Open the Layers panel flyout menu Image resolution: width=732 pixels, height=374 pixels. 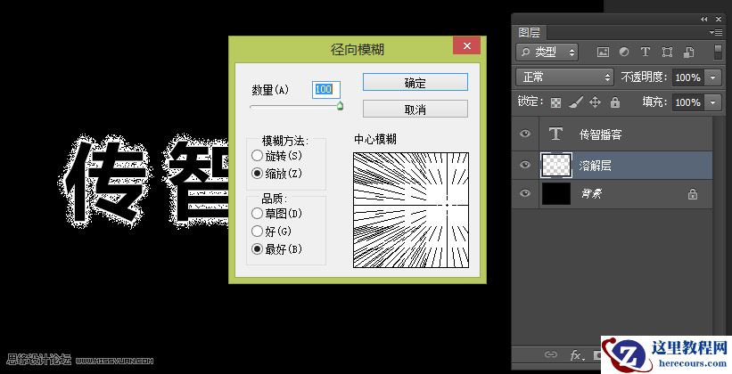tap(716, 33)
